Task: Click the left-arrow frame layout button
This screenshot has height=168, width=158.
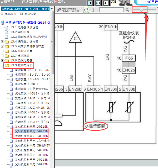Action: coord(106,3)
